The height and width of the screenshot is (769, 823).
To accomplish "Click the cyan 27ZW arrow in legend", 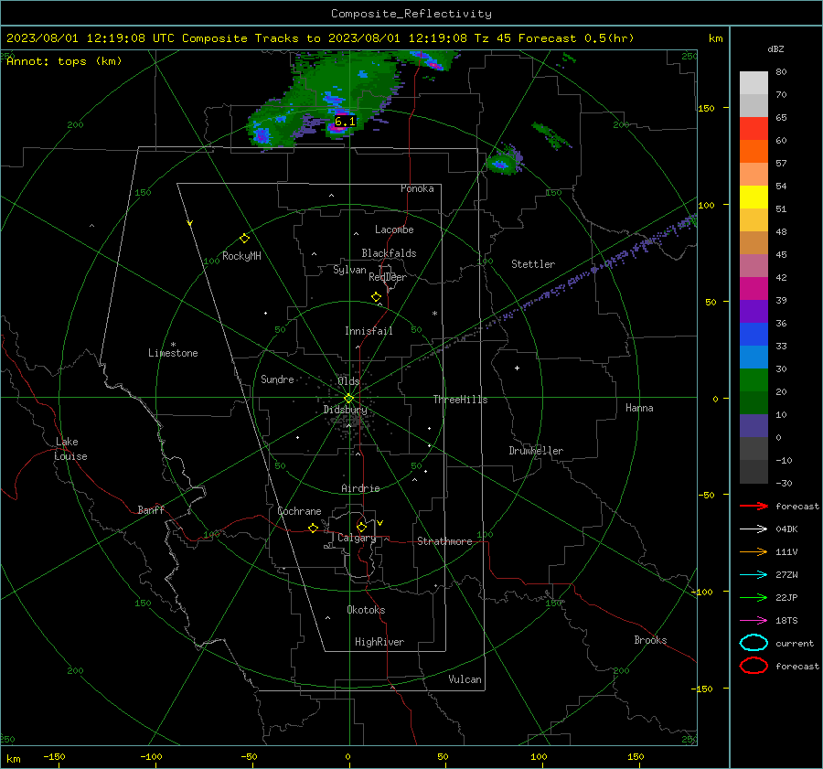I will [x=754, y=575].
